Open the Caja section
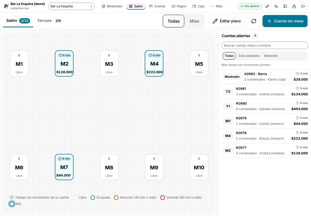Viewport: 311px width, 216px height. [x=198, y=6]
